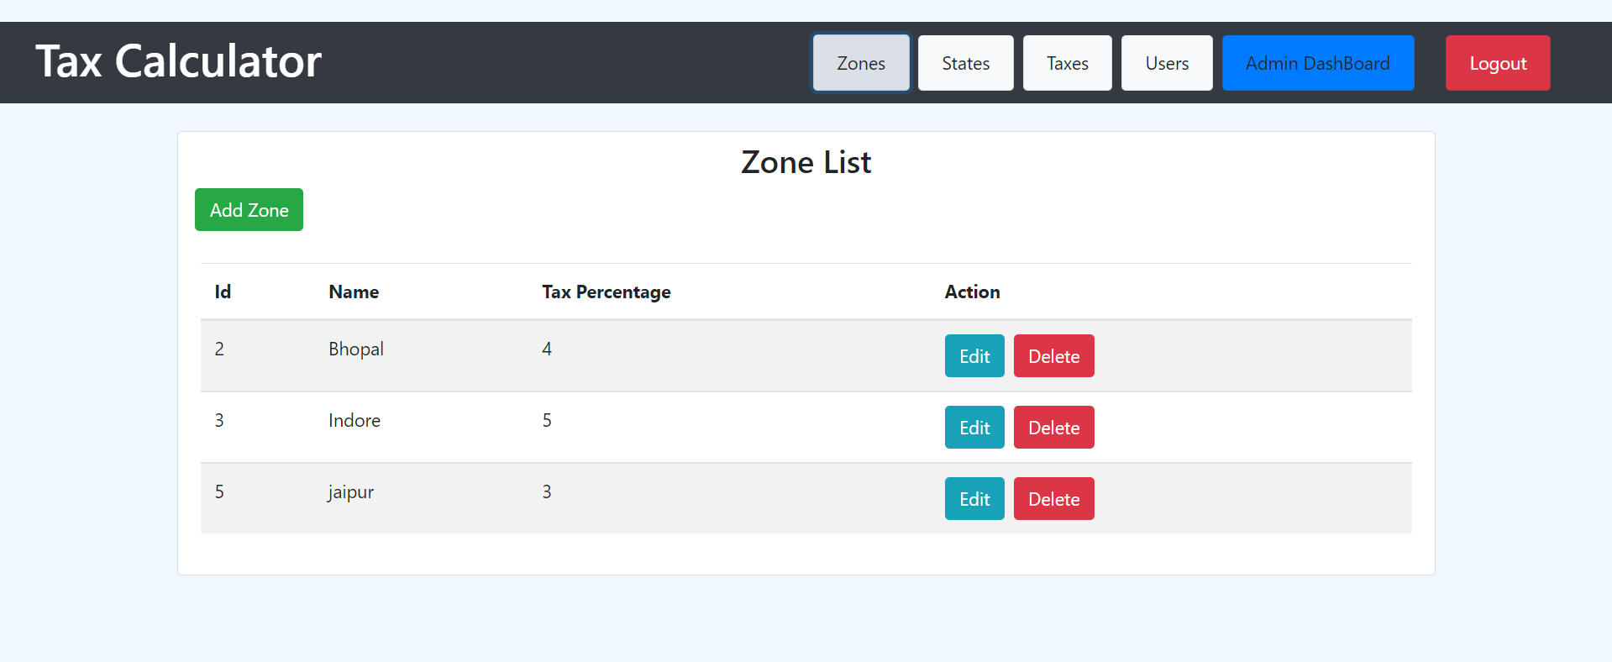Viewport: 1612px width, 662px height.
Task: Delete the Bhopal zone
Action: point(1054,356)
